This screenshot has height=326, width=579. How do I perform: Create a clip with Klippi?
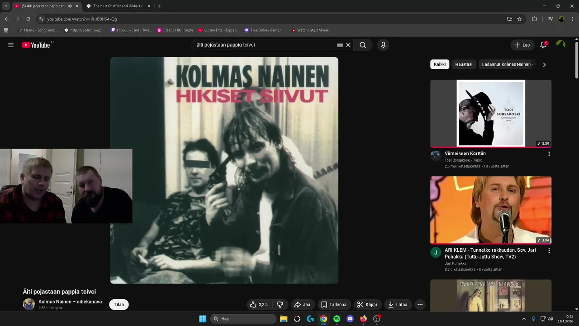pos(367,305)
